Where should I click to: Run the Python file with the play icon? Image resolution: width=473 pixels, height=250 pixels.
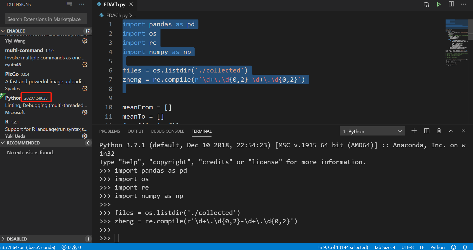(x=439, y=4)
